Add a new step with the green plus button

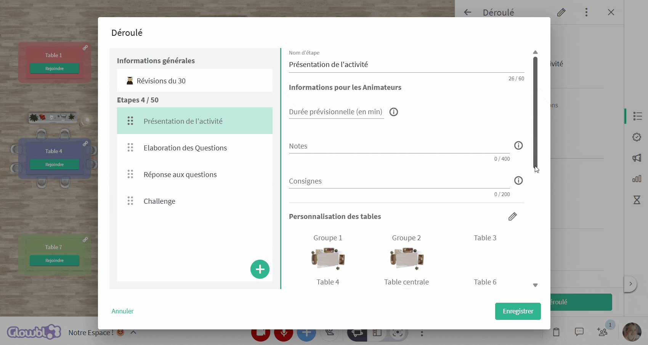click(260, 269)
